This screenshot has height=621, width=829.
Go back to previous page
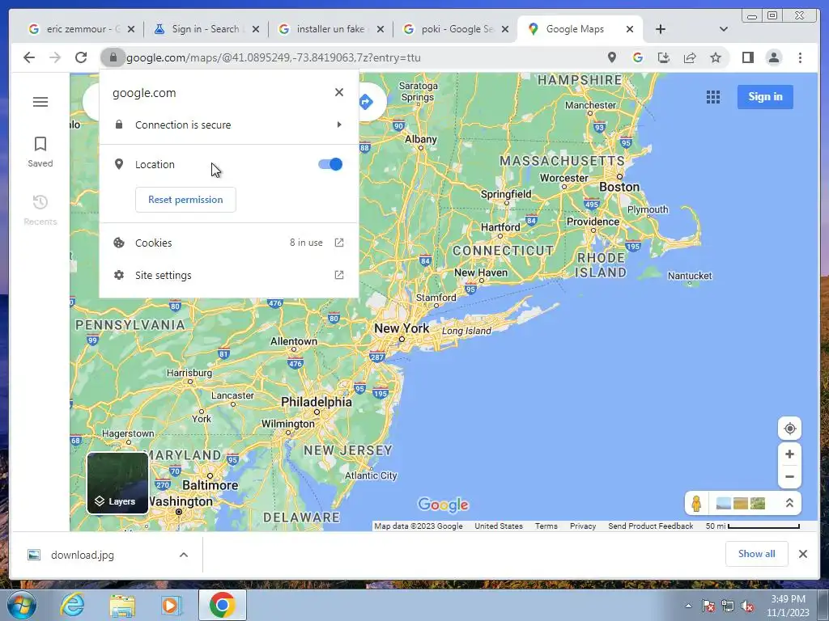point(29,57)
